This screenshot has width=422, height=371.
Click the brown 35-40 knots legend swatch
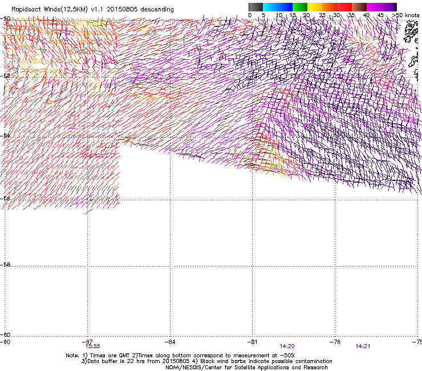359,7
